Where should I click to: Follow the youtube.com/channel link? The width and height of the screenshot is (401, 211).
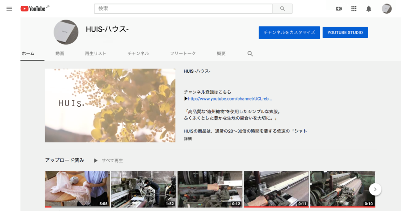(230, 99)
